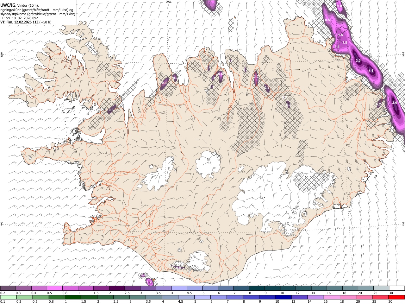
Task: Click upper legend pale grey swatch starting at 25
Action: 381,288
